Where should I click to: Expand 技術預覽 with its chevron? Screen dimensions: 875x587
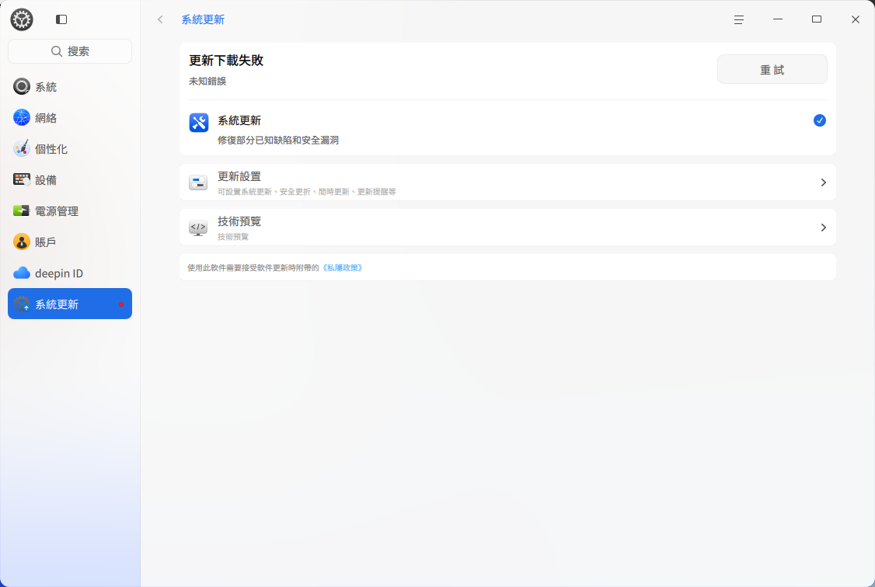click(823, 228)
